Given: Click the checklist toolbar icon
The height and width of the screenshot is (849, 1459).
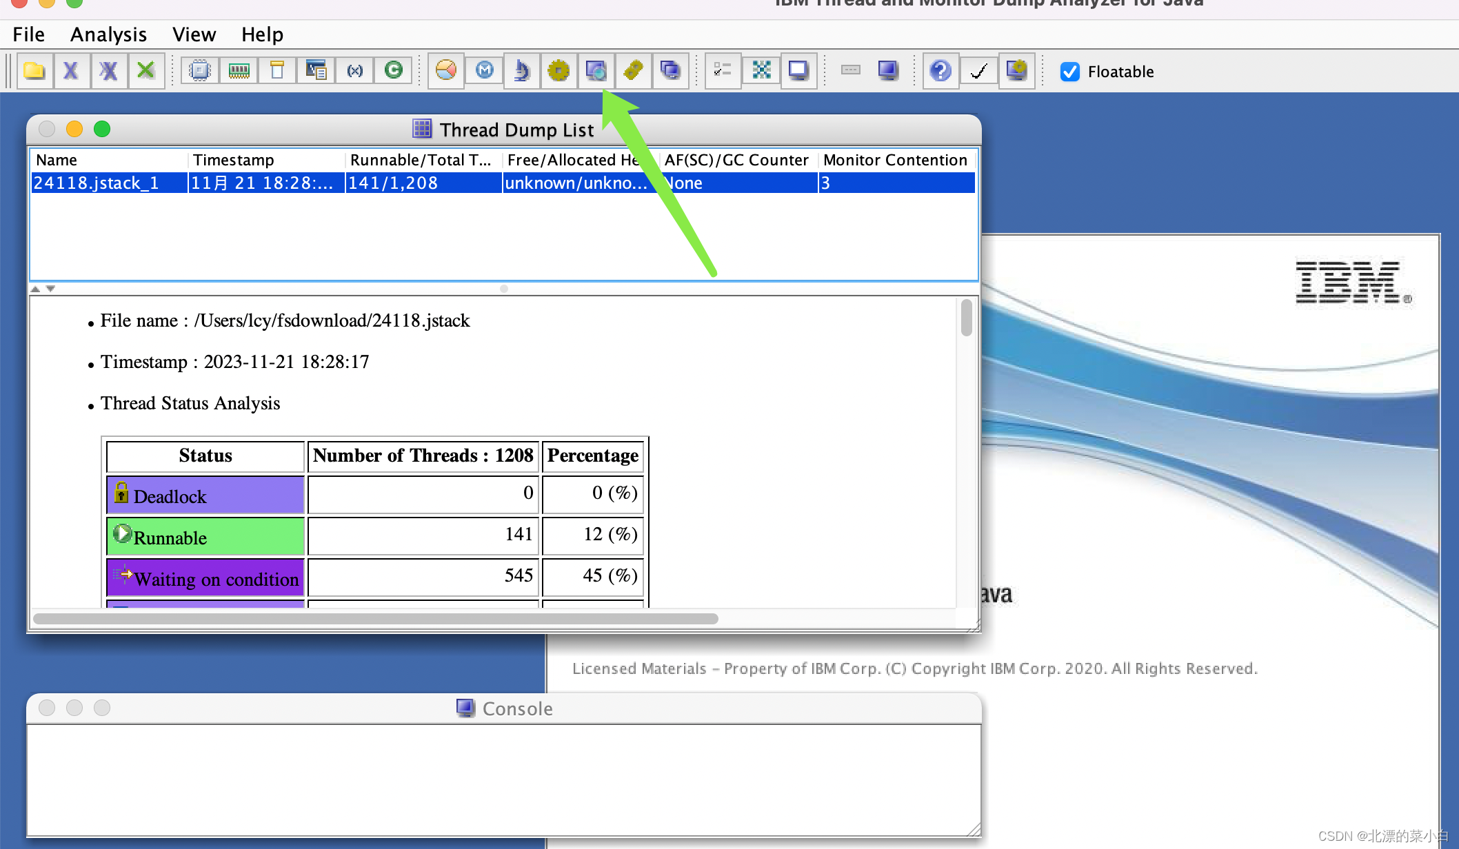Looking at the screenshot, I should [723, 70].
